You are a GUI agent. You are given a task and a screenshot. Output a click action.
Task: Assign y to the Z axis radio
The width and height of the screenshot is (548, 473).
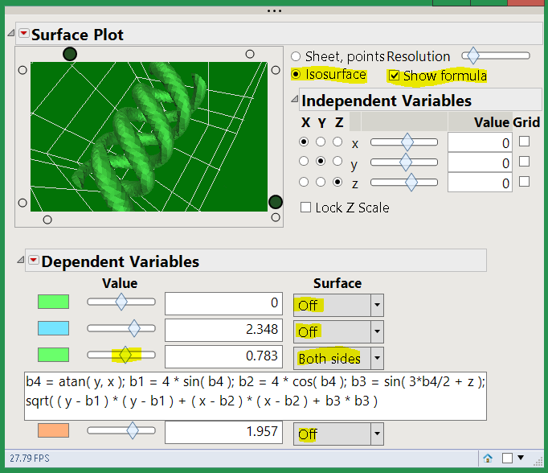(x=337, y=161)
